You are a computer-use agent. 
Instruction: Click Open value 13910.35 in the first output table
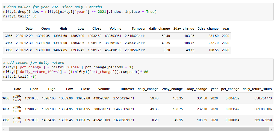click(43, 36)
